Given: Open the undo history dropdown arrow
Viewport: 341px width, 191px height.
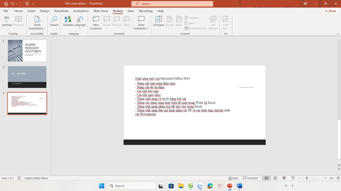Looking at the screenshot, I should [16, 4].
